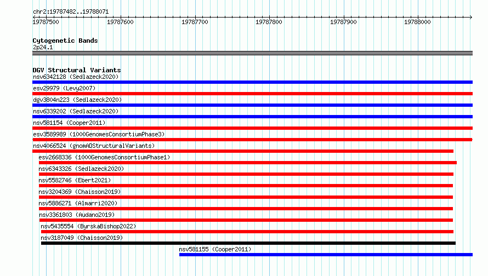The width and height of the screenshot is (488, 276).
Task: Click ruler position 19787700
Action: [x=195, y=22]
